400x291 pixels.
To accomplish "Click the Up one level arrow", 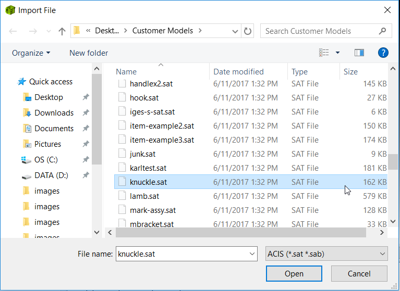I will coord(62,31).
